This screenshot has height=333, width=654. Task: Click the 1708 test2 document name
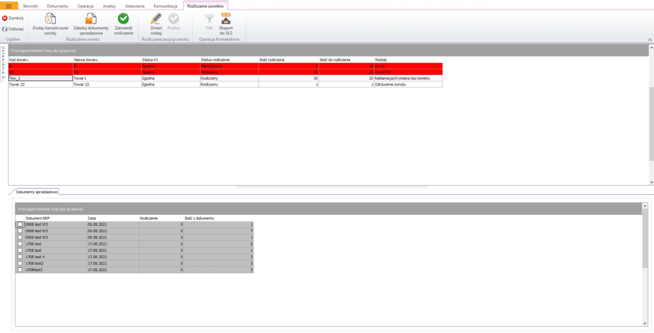tap(55, 263)
